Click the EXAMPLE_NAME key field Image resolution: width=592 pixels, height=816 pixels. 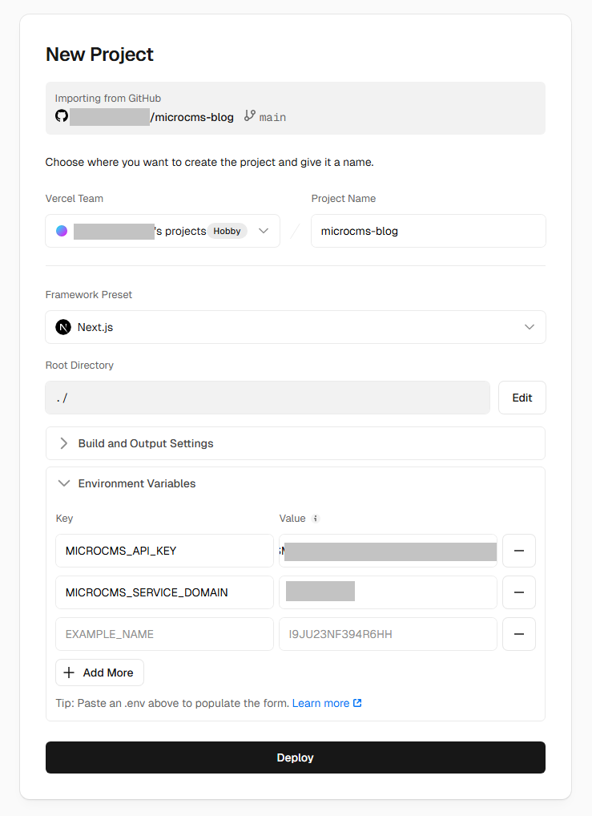pos(164,634)
